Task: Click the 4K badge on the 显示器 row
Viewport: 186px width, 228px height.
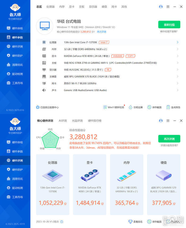Action: coord(108,70)
